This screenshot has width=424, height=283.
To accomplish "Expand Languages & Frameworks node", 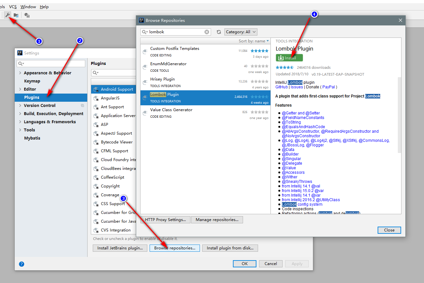I will 20,122.
